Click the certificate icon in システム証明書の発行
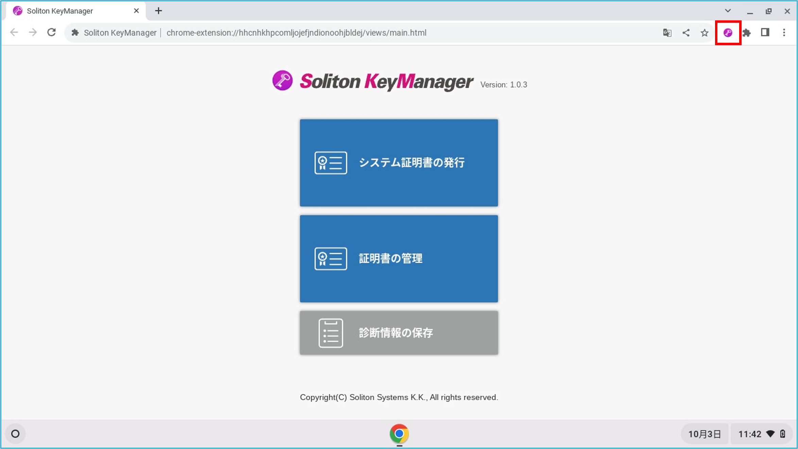Screen dimensions: 798x449 (331, 163)
